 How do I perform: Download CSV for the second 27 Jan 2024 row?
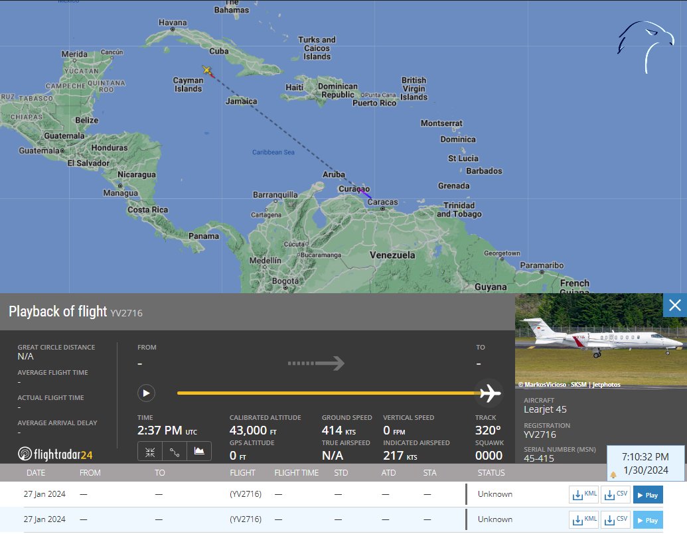615,520
